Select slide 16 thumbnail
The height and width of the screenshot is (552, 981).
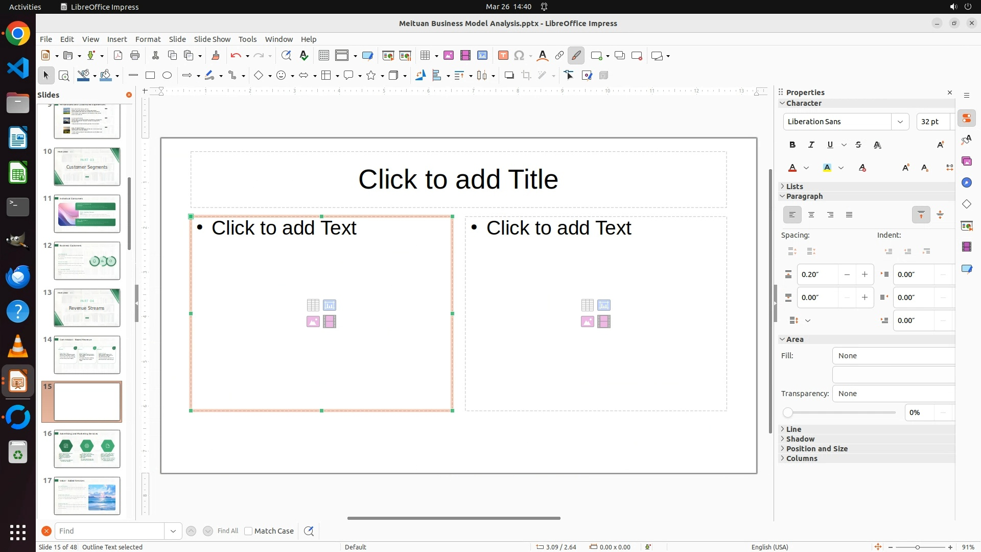[x=87, y=448]
